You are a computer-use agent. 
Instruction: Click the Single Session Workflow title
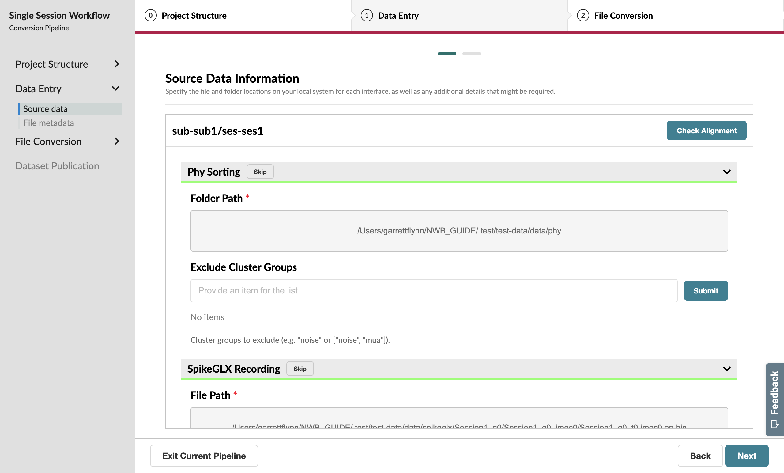[x=59, y=15]
